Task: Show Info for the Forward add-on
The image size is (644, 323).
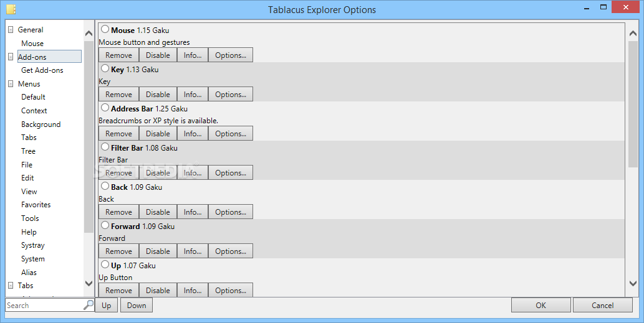Action: [193, 251]
